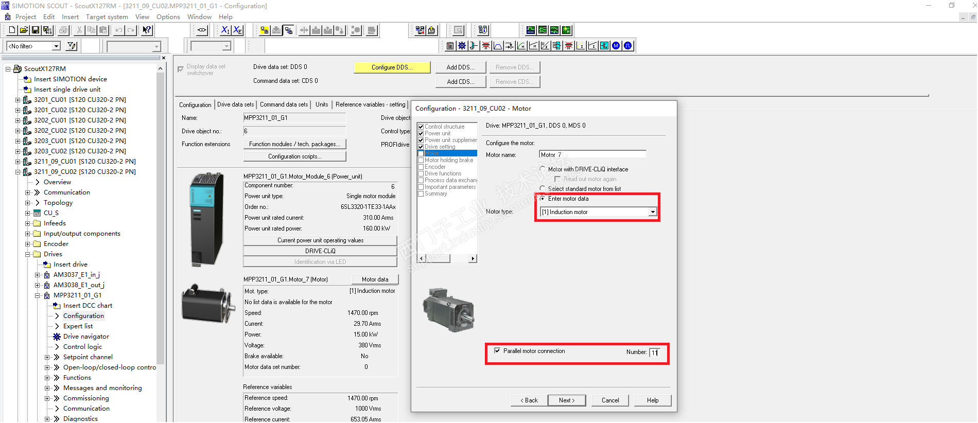Expand the Infeeds folder

pyautogui.click(x=28, y=223)
